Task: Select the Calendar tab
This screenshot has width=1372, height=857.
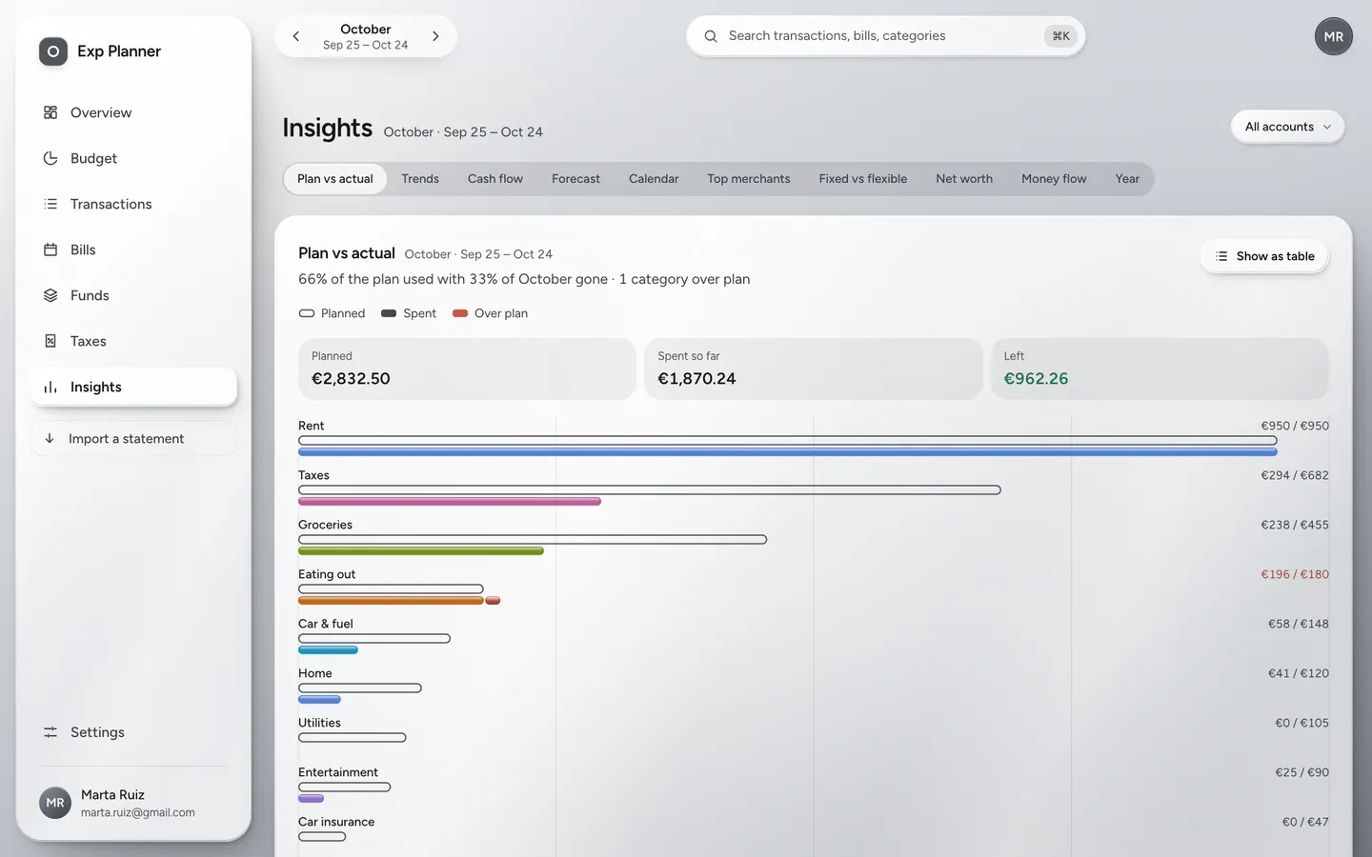Action: click(x=654, y=179)
